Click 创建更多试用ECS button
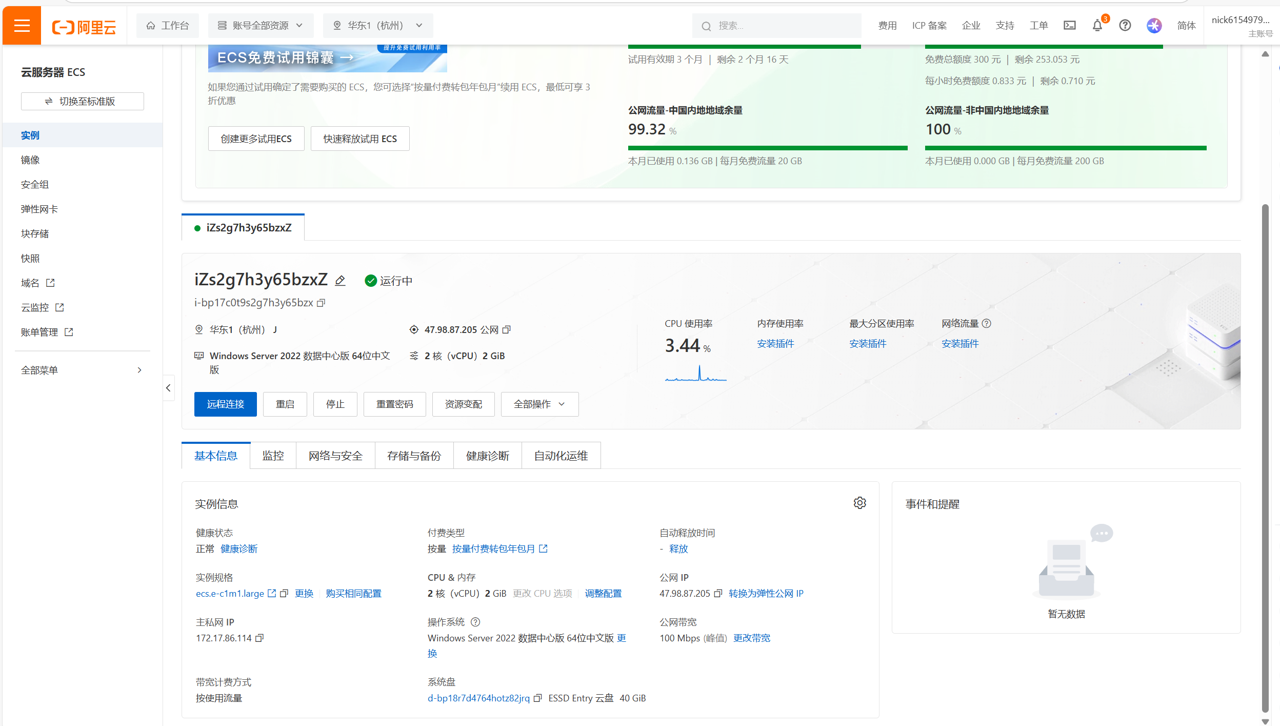This screenshot has height=726, width=1280. click(256, 139)
